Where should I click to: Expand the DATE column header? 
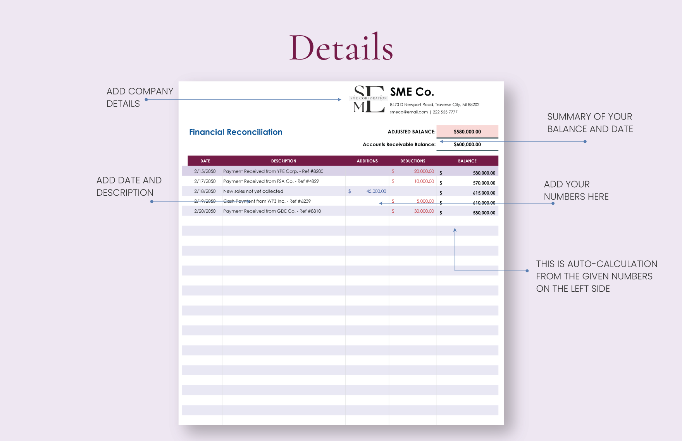205,161
